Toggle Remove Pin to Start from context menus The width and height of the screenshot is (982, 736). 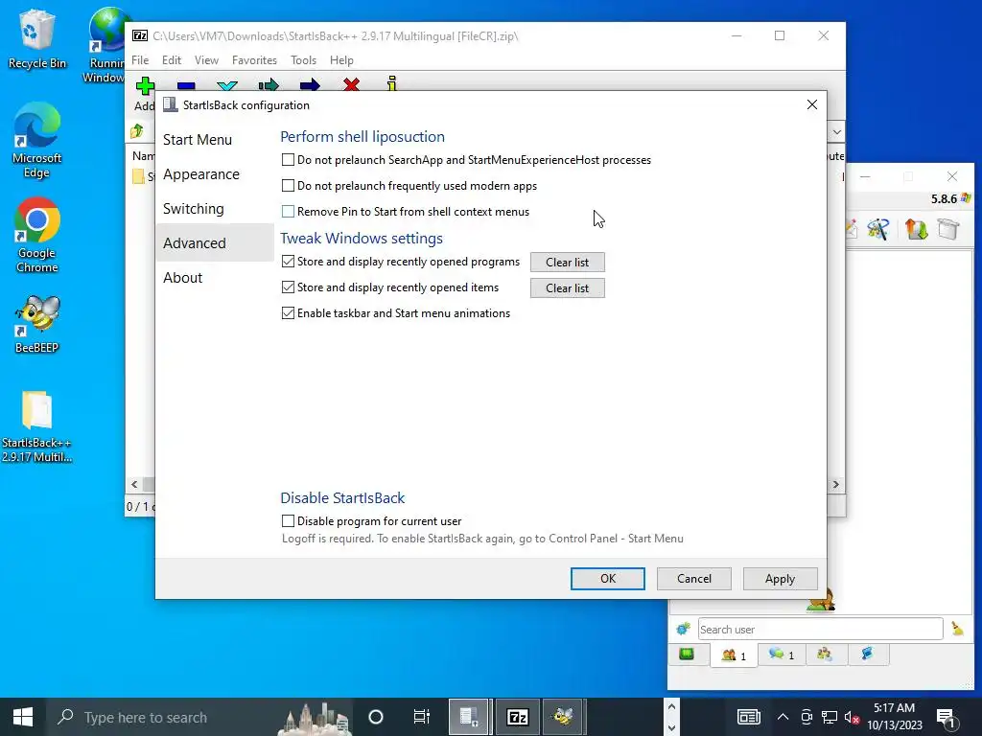(288, 212)
